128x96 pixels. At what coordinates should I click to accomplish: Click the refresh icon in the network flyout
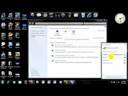point(125,45)
